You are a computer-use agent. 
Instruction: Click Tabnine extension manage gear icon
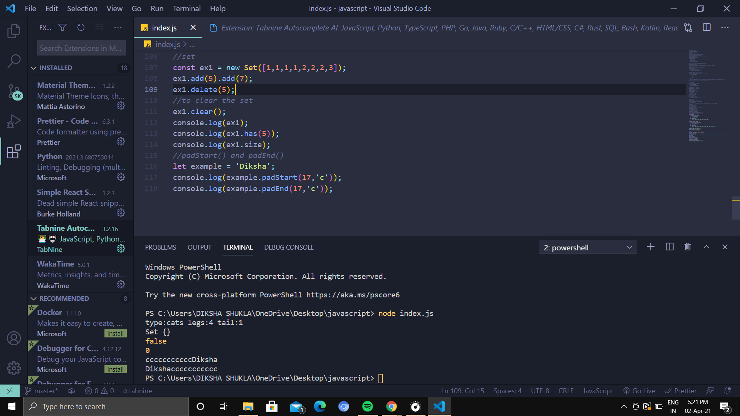(x=121, y=249)
